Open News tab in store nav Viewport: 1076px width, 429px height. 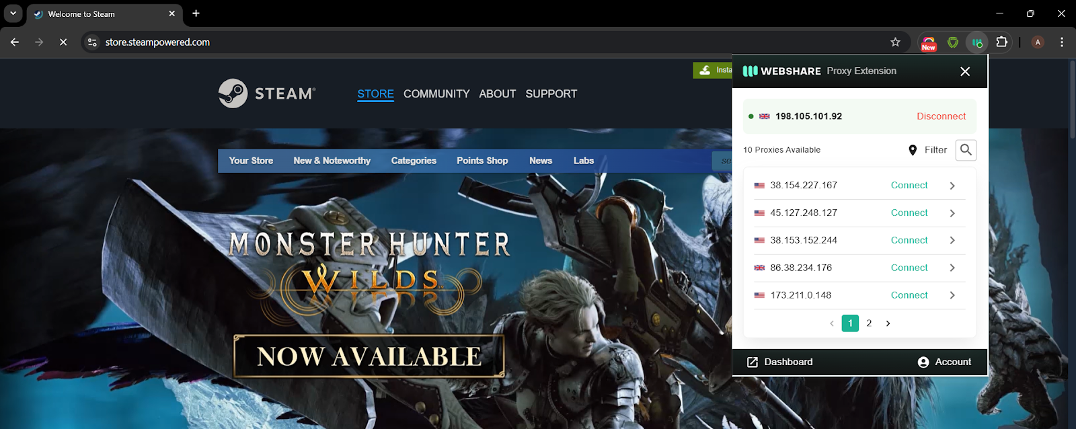coord(541,161)
